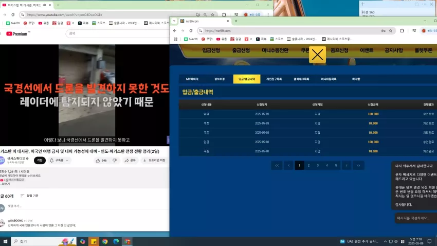Image resolution: width=437 pixels, height=246 pixels.
Task: Click the dislike thumbs-down icon
Action: point(115,161)
